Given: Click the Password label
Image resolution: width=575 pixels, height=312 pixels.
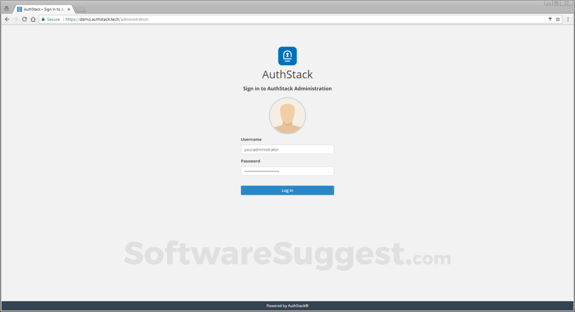Looking at the screenshot, I should coord(250,161).
